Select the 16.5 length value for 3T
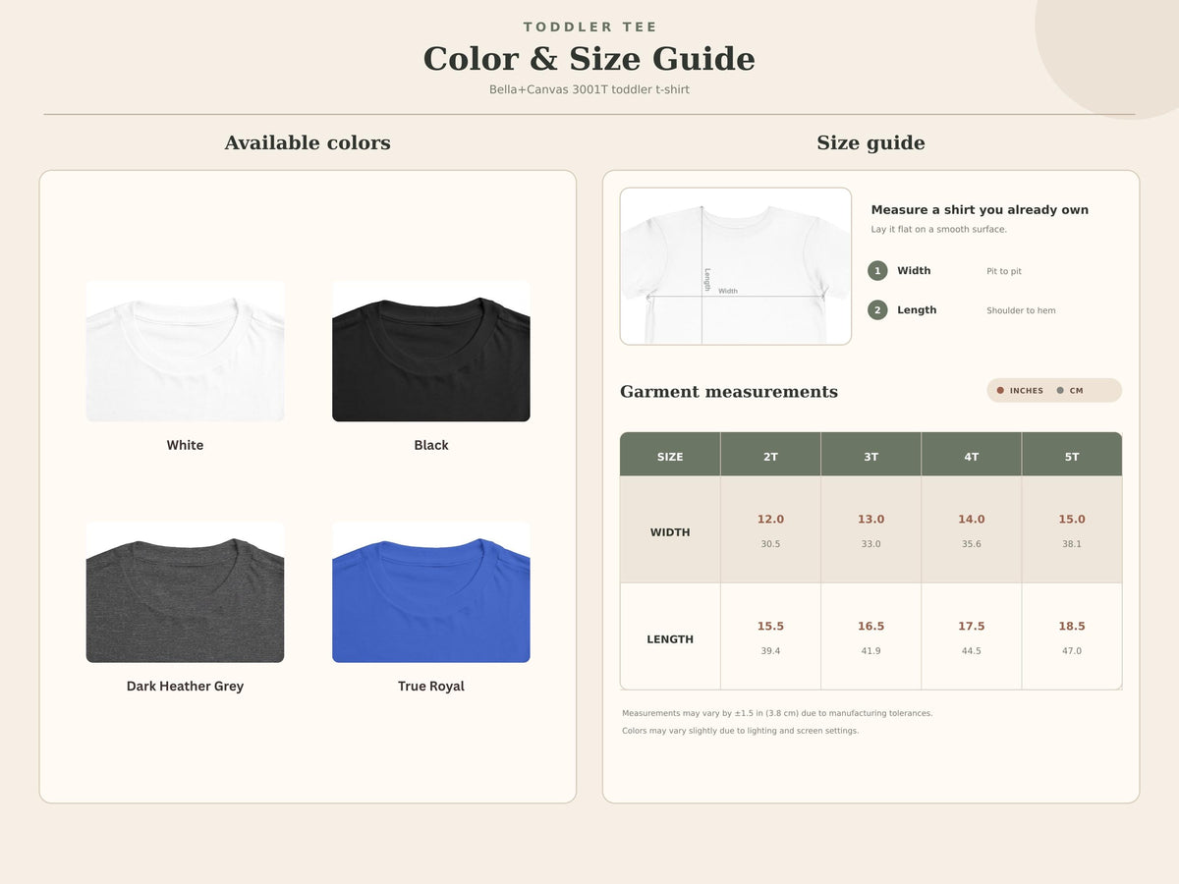1179x884 pixels. [871, 627]
